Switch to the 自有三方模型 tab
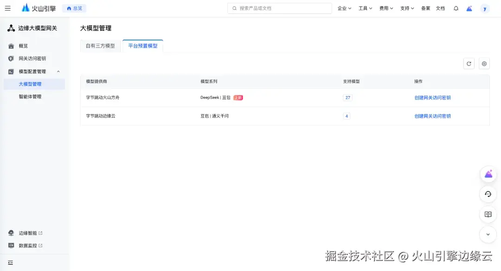Screen dimensions: 501x271 (x=100, y=45)
